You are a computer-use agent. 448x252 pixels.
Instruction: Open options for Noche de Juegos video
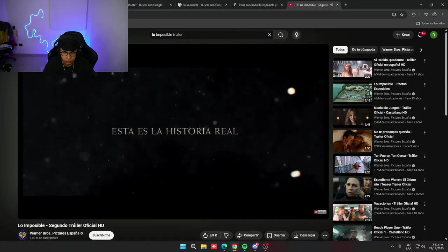click(425, 108)
